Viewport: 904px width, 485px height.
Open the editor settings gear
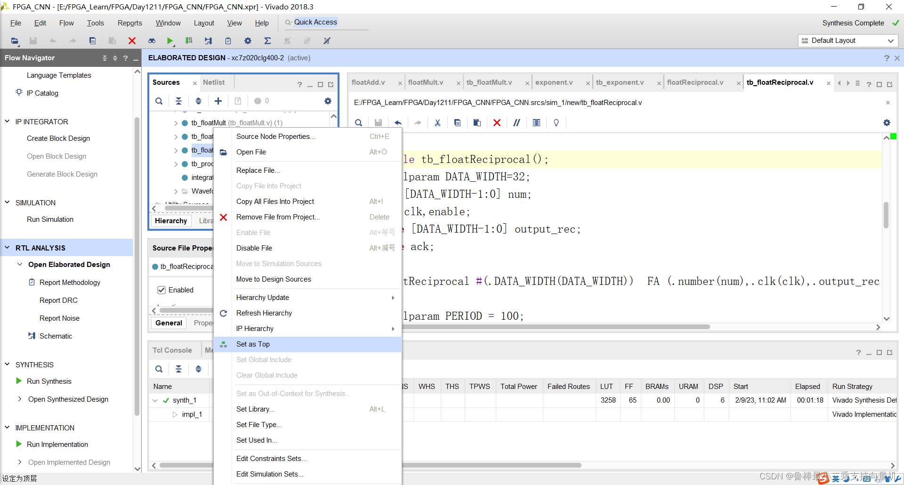pyautogui.click(x=887, y=122)
